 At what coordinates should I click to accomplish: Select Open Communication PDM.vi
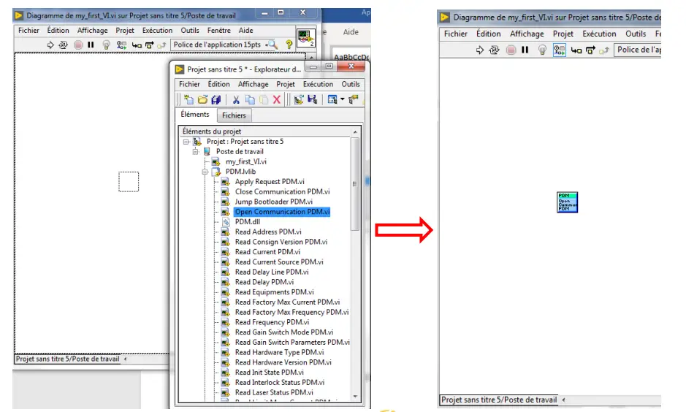click(282, 212)
